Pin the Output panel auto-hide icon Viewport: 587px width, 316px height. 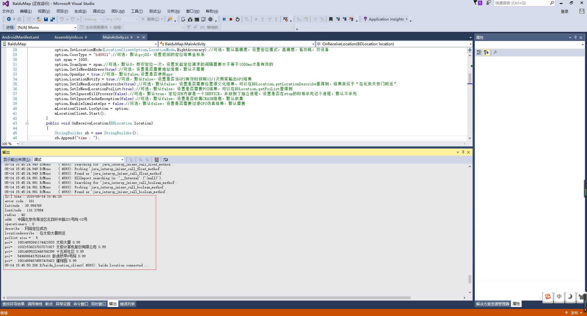tap(463, 152)
